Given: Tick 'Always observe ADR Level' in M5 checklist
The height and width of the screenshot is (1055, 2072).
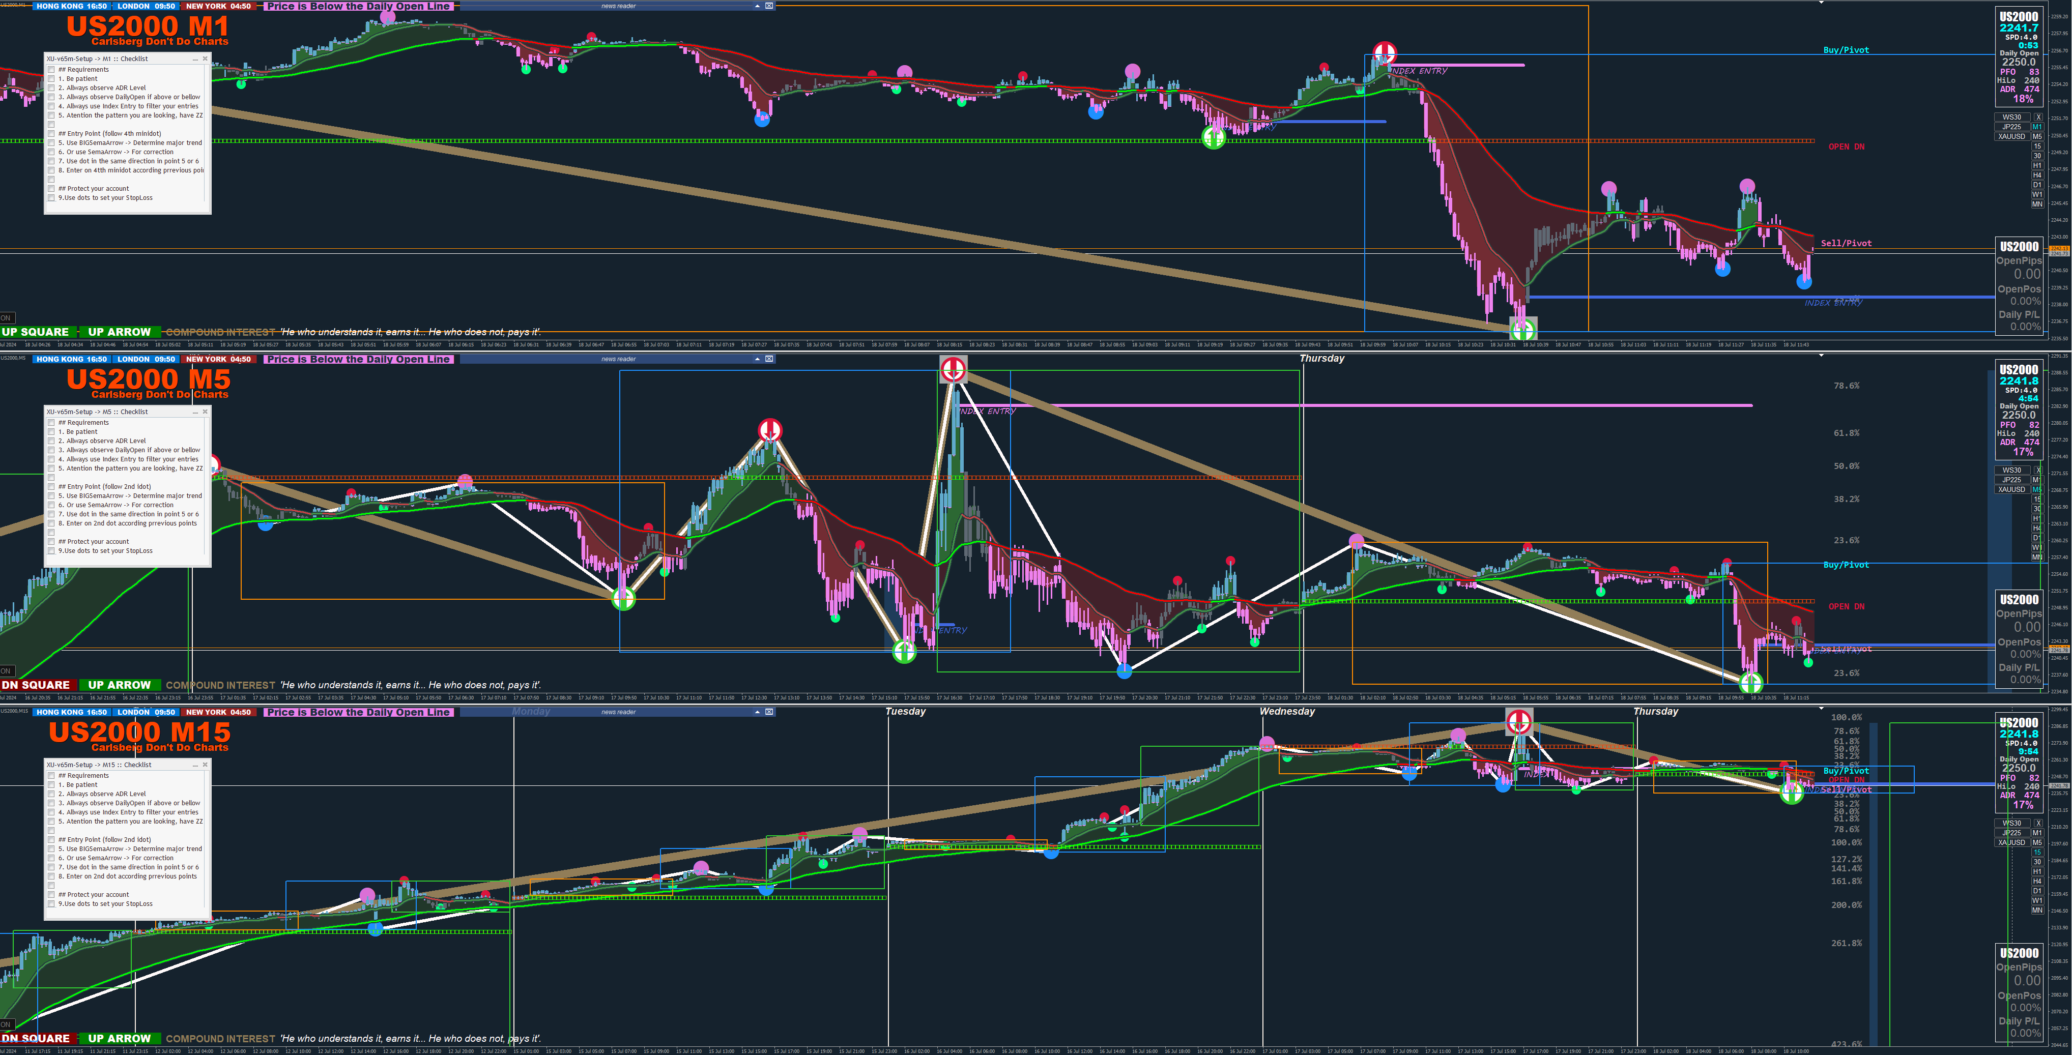Looking at the screenshot, I should (51, 441).
